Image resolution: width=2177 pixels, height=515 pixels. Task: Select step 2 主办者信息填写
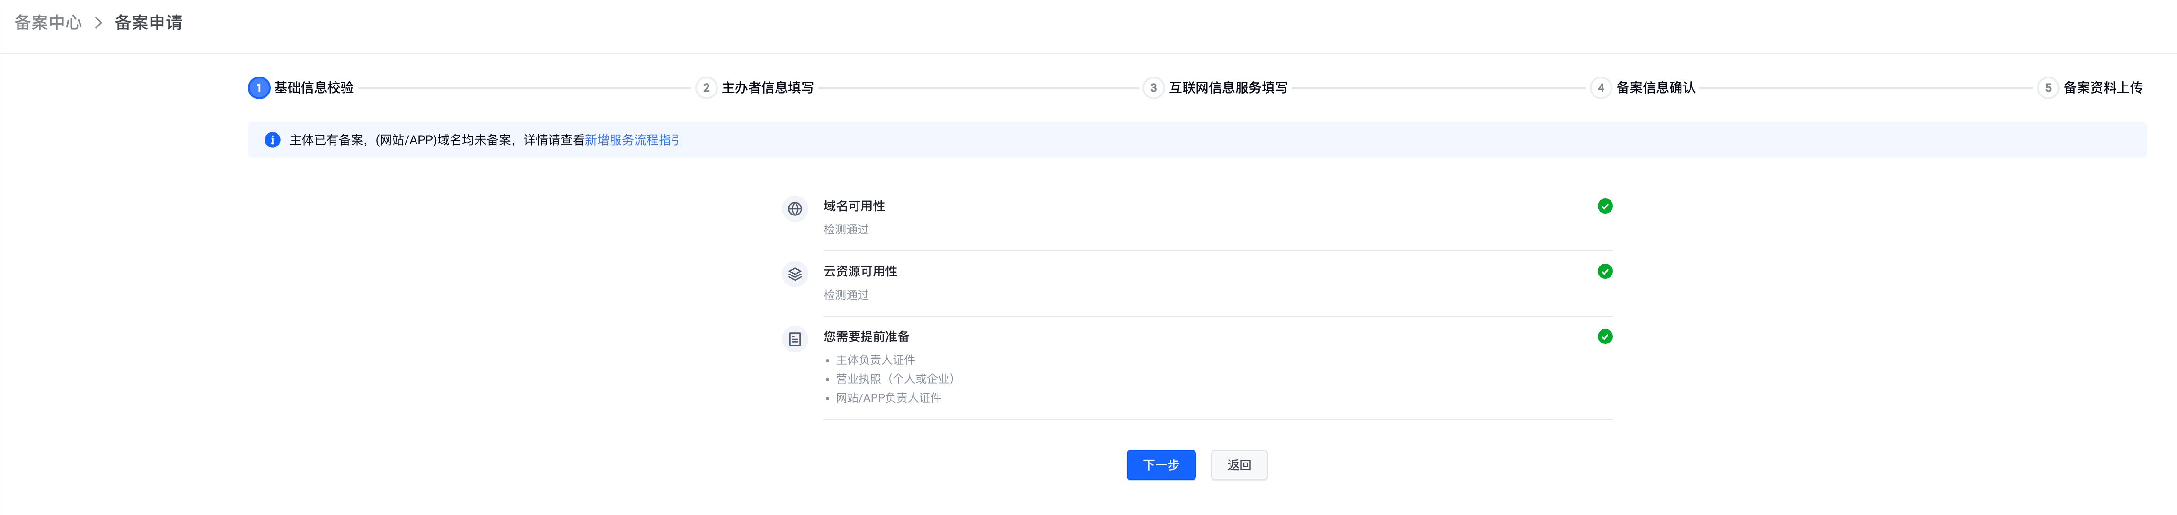(767, 88)
